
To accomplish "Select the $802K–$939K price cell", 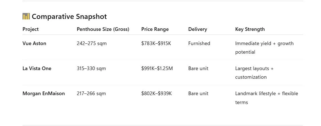I will click(x=157, y=94).
